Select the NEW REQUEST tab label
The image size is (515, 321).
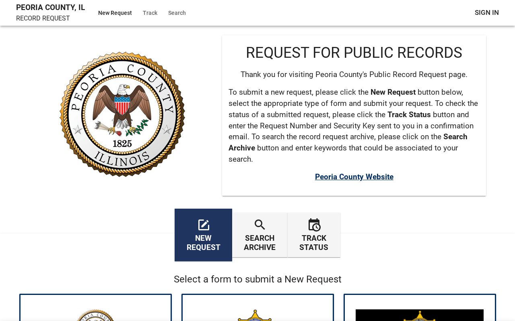coord(203,243)
